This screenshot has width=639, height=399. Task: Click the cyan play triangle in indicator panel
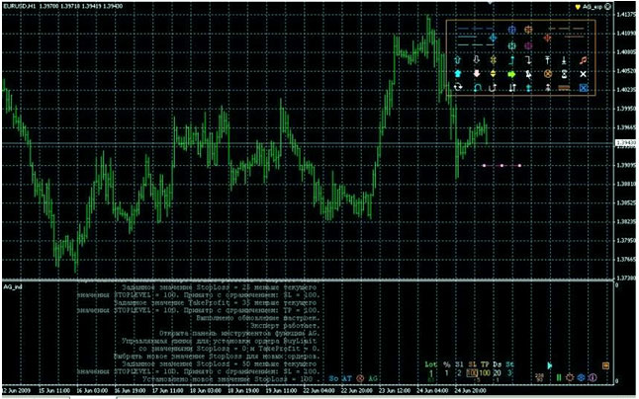(x=550, y=365)
